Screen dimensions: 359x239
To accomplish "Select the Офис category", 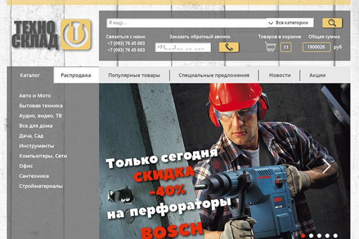I will [x=26, y=166].
